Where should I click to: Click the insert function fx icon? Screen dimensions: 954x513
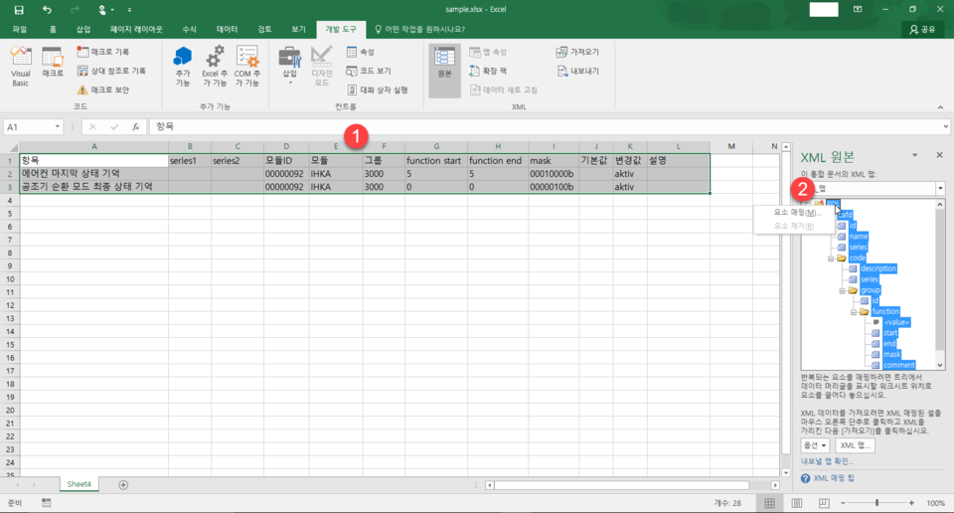[x=136, y=126]
